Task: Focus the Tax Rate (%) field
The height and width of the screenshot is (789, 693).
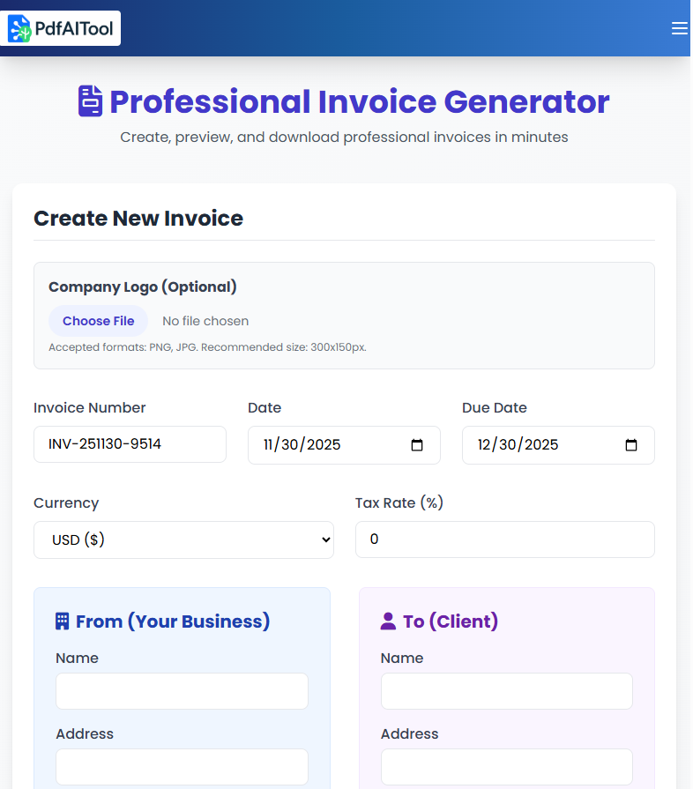Action: (504, 540)
